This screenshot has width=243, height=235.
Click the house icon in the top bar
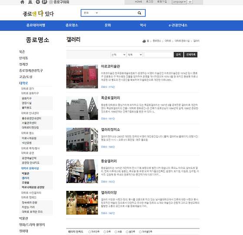pos(22,2)
